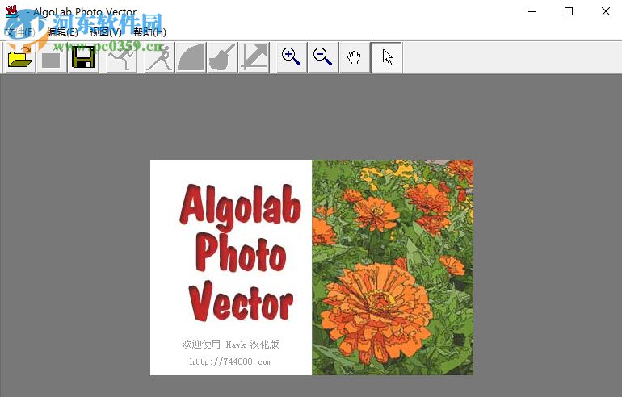Click the Algolab Photo Vector splash image
The height and width of the screenshot is (397, 622).
click(x=312, y=267)
